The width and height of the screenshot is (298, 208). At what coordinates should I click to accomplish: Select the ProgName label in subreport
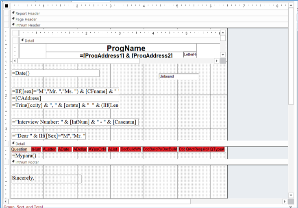[126, 49]
